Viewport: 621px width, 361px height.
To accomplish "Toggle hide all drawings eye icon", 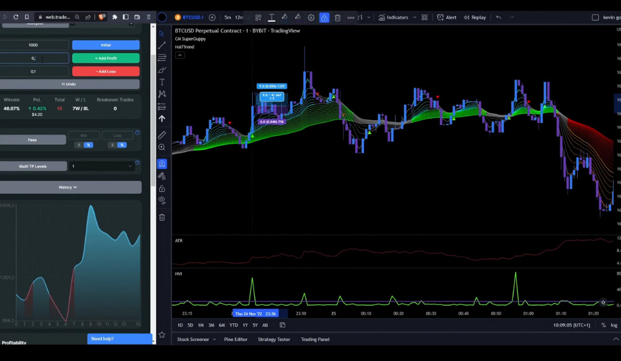I will click(162, 200).
